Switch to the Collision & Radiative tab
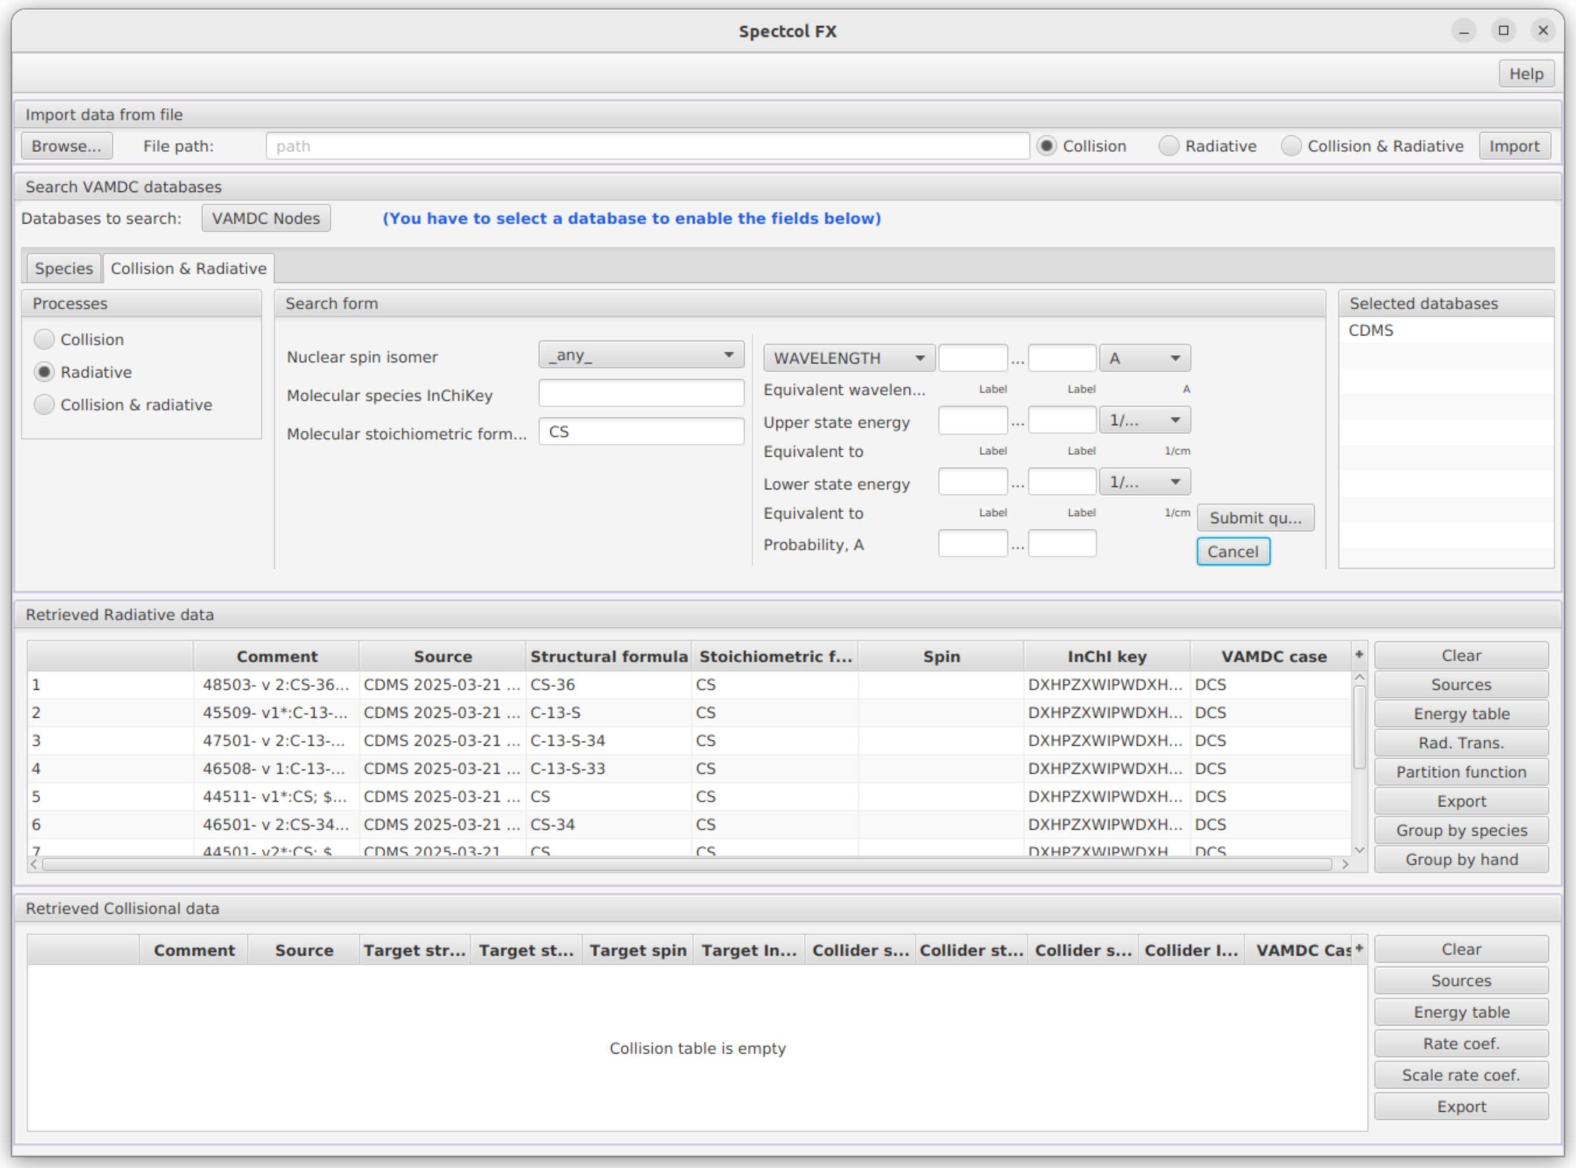Screen dimensions: 1576x1168 (189, 269)
